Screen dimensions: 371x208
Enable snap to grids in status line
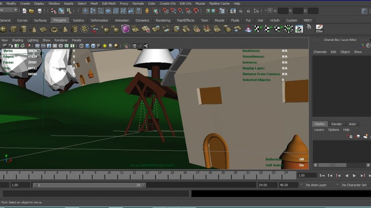coord(166,11)
